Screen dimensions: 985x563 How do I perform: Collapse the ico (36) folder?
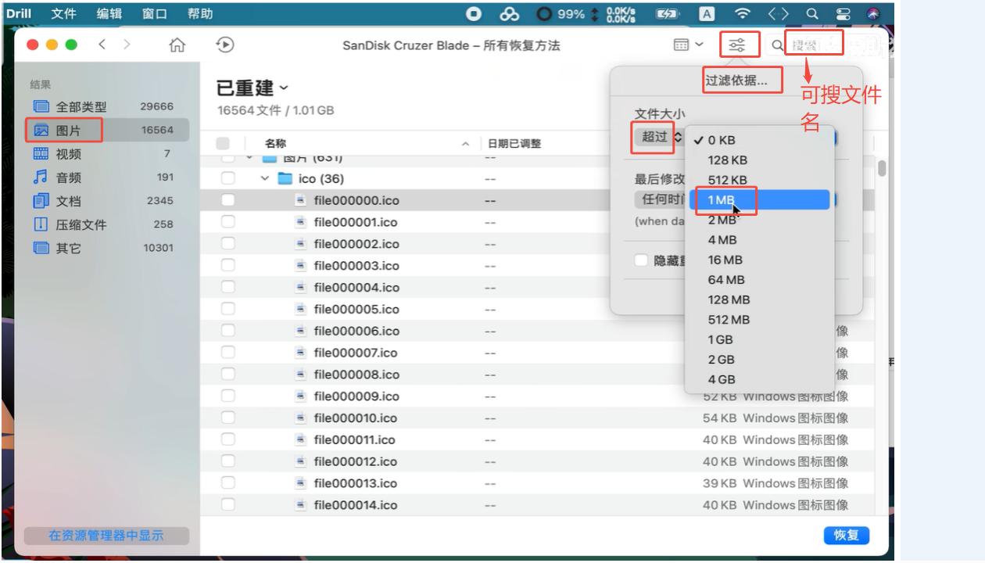click(x=265, y=179)
